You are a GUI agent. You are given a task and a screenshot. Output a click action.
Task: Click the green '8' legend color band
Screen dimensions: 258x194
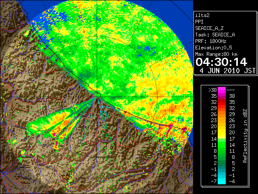tap(222, 151)
